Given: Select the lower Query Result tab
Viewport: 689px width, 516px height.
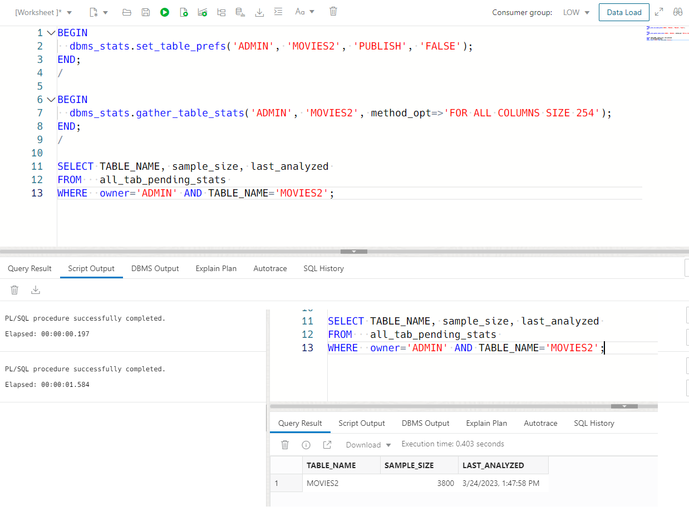Looking at the screenshot, I should pos(300,423).
